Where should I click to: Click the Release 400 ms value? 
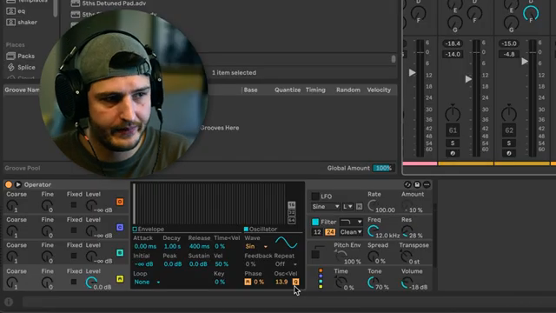199,246
